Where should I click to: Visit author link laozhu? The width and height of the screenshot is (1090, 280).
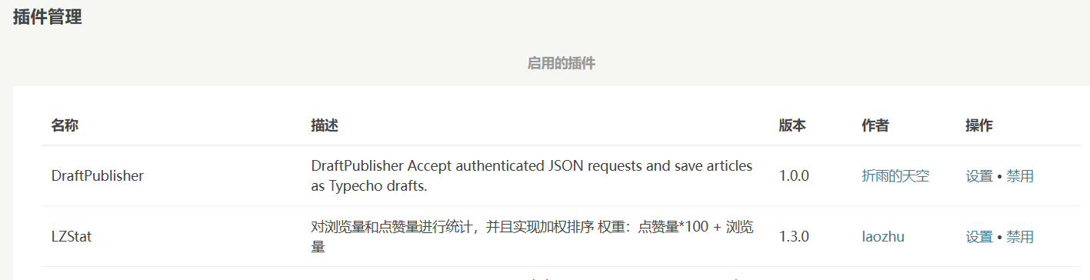(x=883, y=237)
